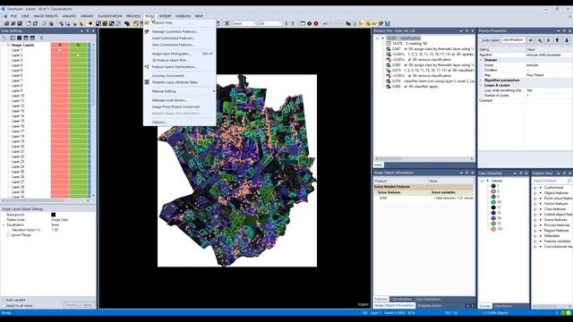
Task: Open the Feature View entry in Tools menu
Action: (162, 22)
